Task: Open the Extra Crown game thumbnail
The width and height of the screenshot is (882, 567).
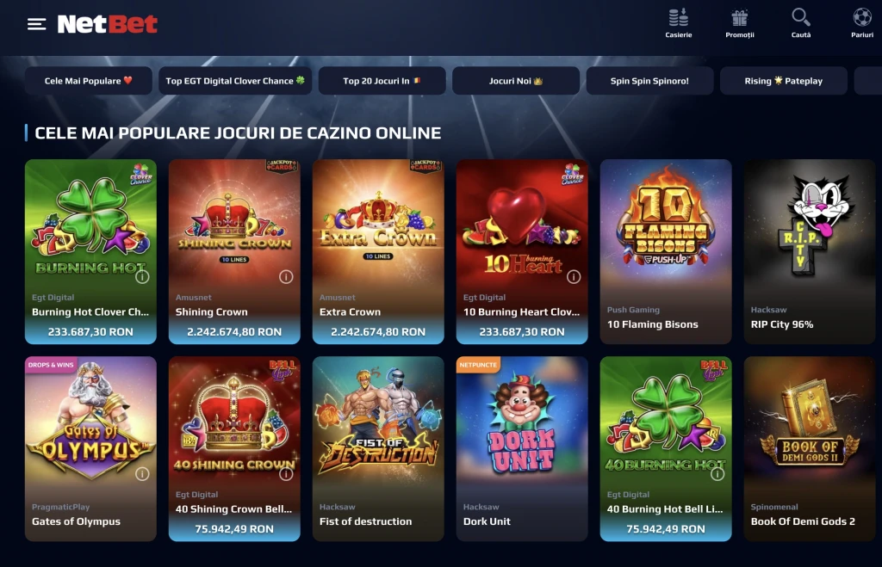Action: (x=378, y=251)
